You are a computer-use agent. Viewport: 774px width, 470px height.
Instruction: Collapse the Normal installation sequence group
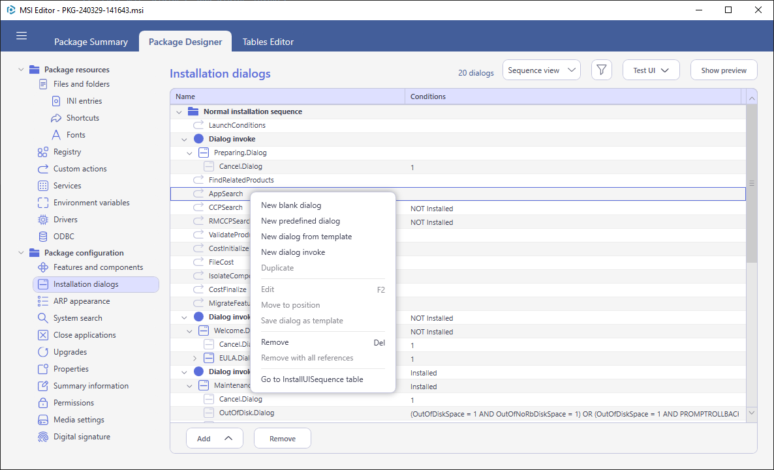[x=179, y=112]
